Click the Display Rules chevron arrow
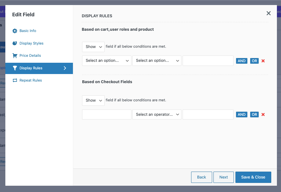Viewport: 281px width, 192px height. point(65,68)
